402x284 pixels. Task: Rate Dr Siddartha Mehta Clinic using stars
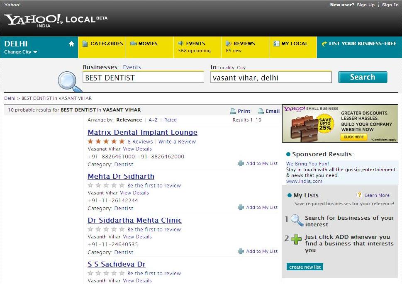[106, 229]
